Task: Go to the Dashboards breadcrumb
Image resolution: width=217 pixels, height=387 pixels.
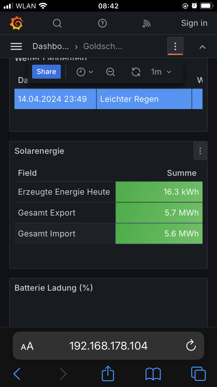Action: tap(51, 46)
